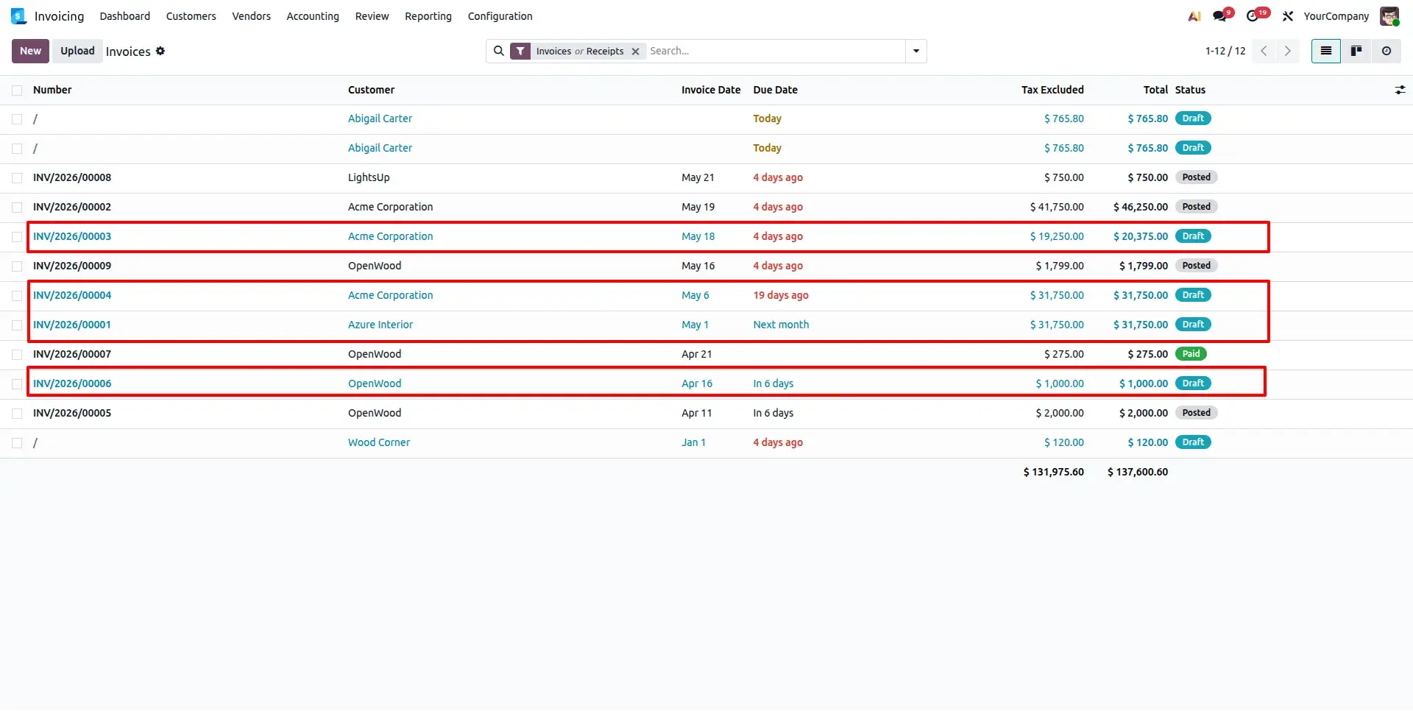Tick the checkbox for INV/2026/00007
This screenshot has width=1413, height=711.
pyautogui.click(x=17, y=354)
